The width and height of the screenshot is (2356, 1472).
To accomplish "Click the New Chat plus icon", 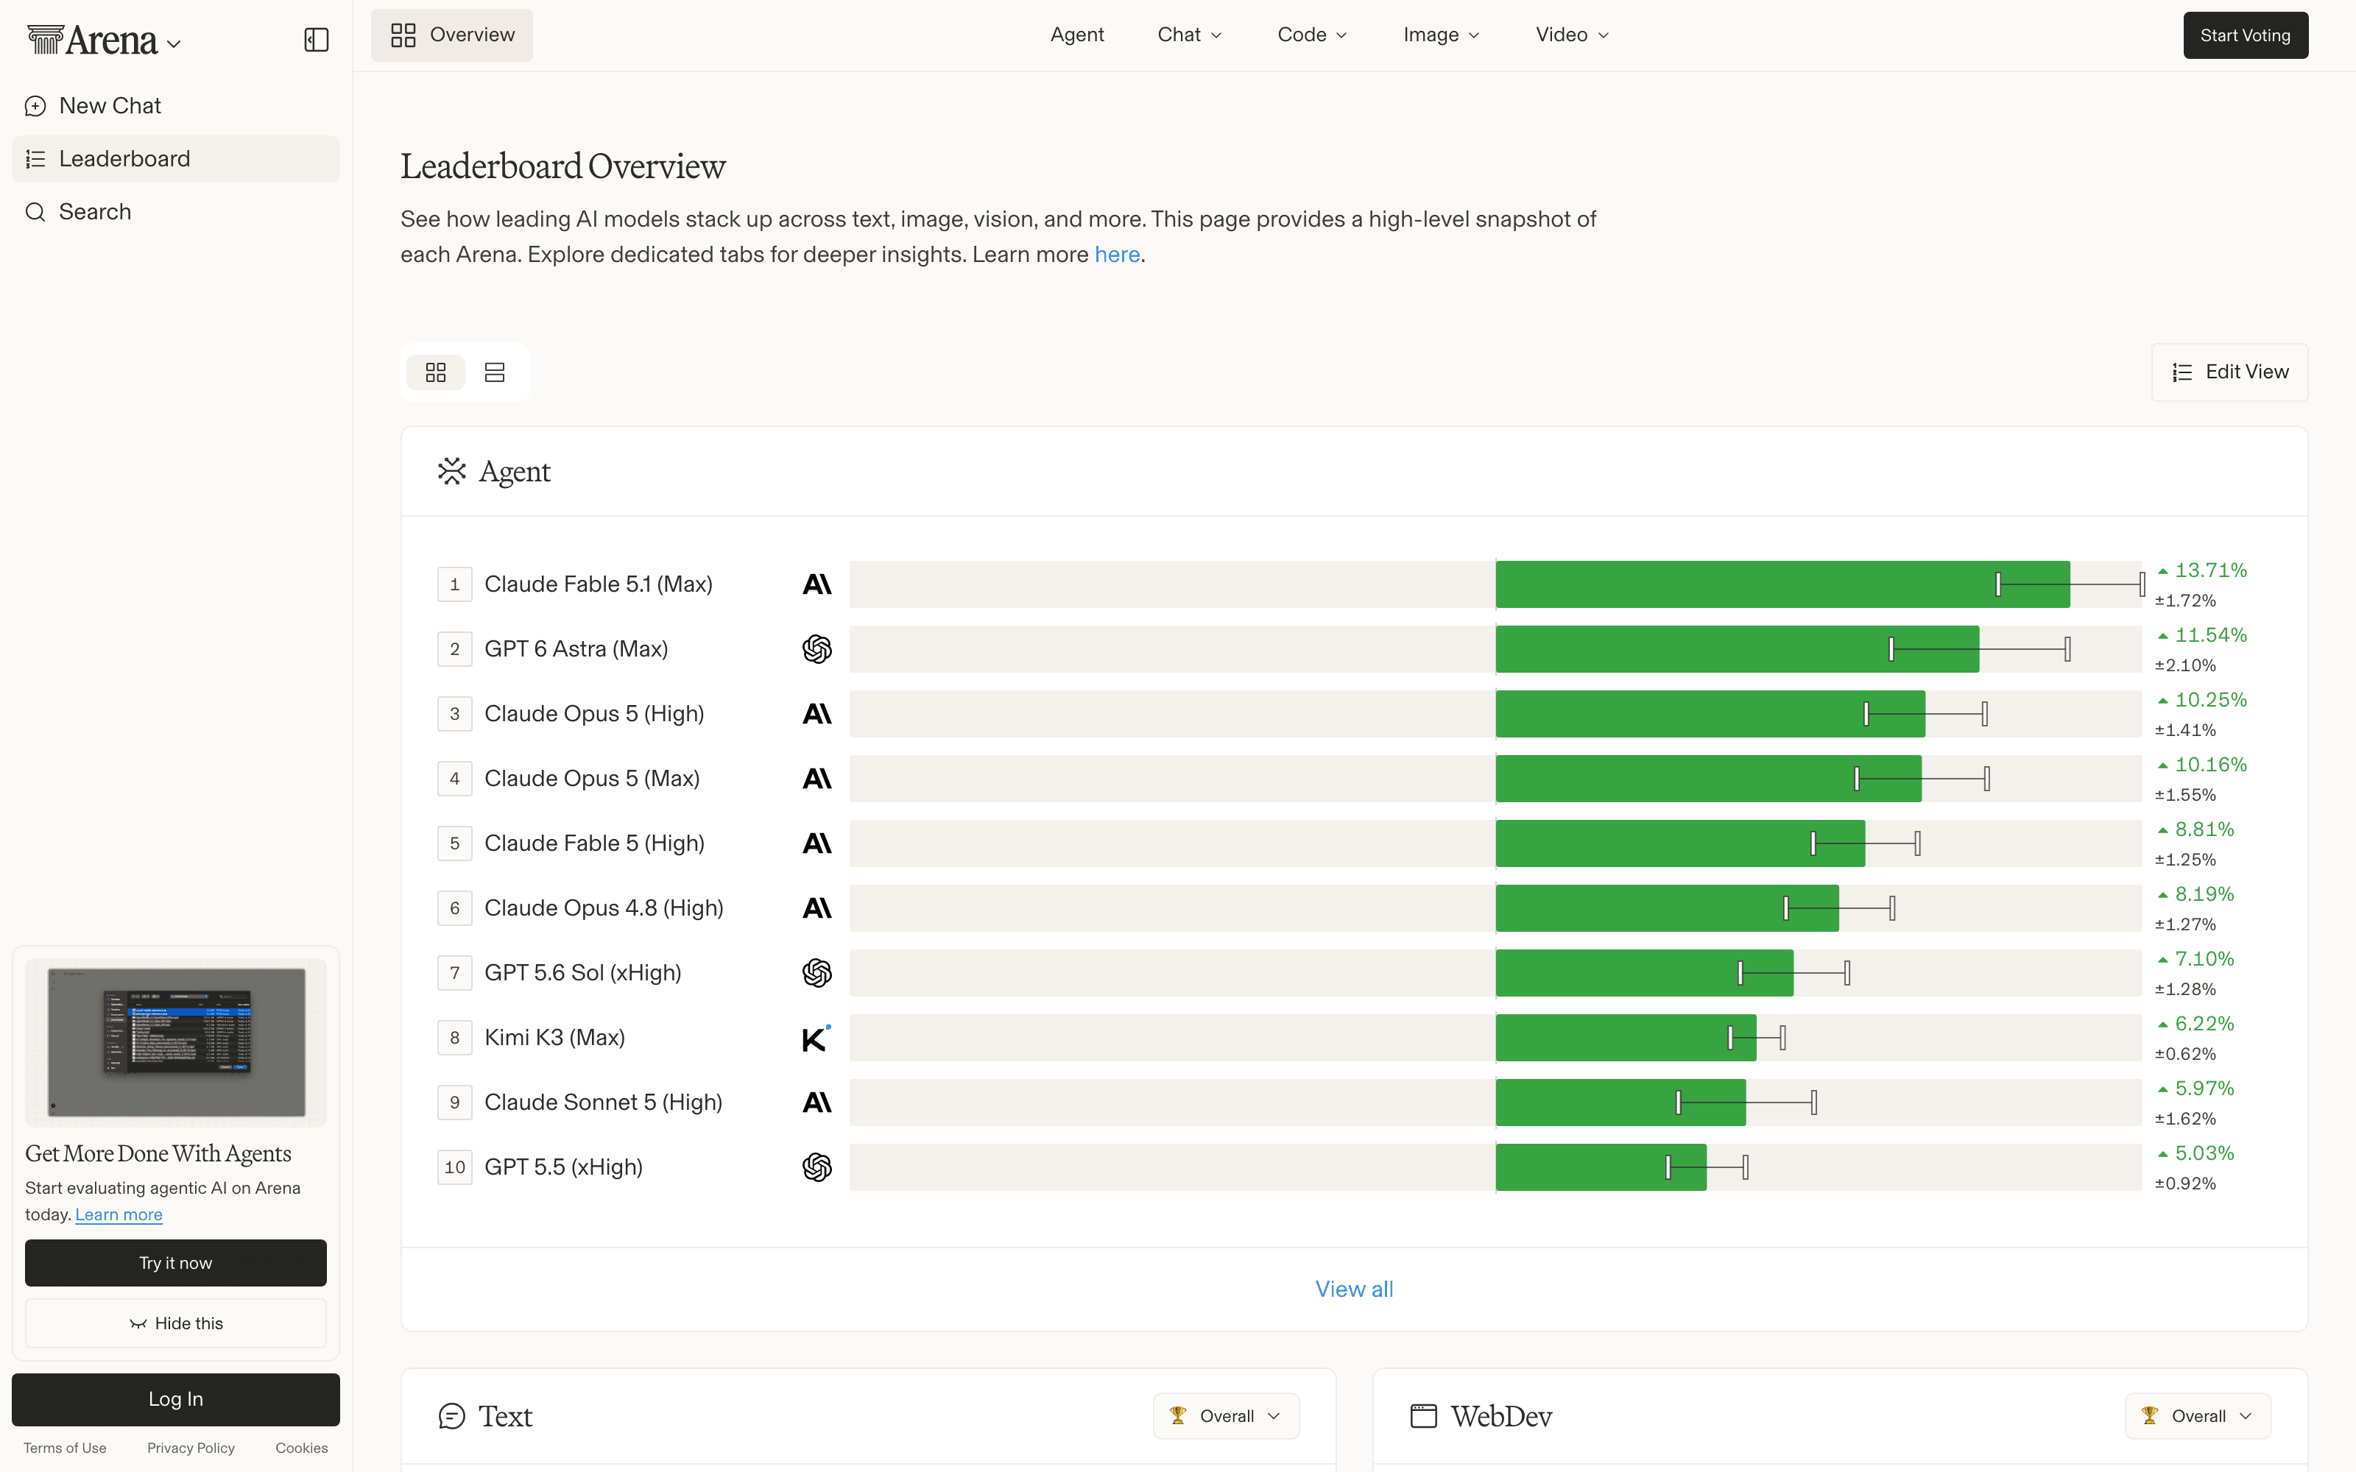I will [35, 106].
